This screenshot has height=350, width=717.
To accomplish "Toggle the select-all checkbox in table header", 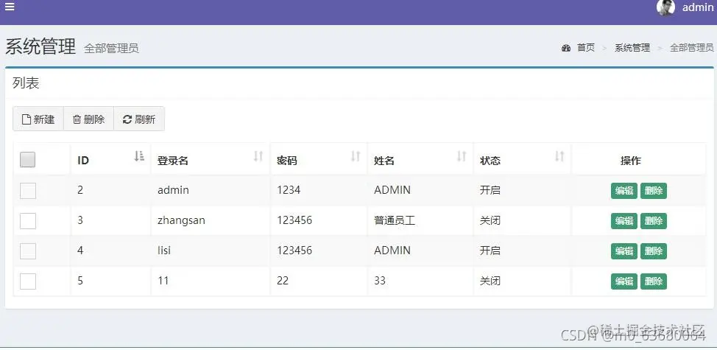I will [27, 160].
